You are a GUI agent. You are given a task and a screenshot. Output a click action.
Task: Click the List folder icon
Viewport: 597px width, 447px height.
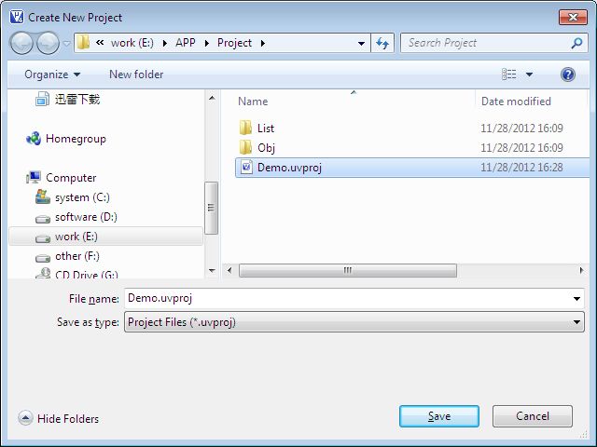(x=245, y=128)
